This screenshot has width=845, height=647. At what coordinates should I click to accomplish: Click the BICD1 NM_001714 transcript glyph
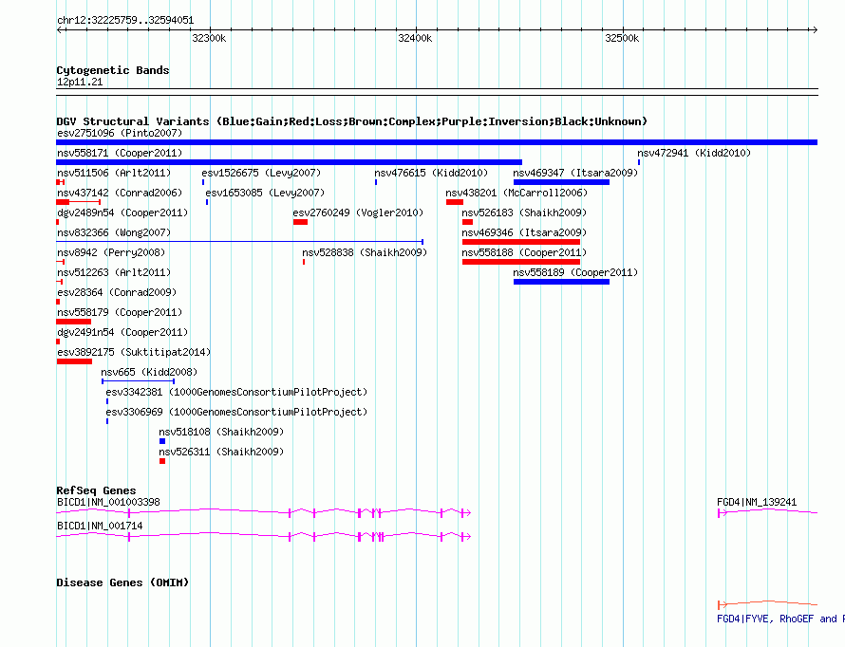coord(264,536)
